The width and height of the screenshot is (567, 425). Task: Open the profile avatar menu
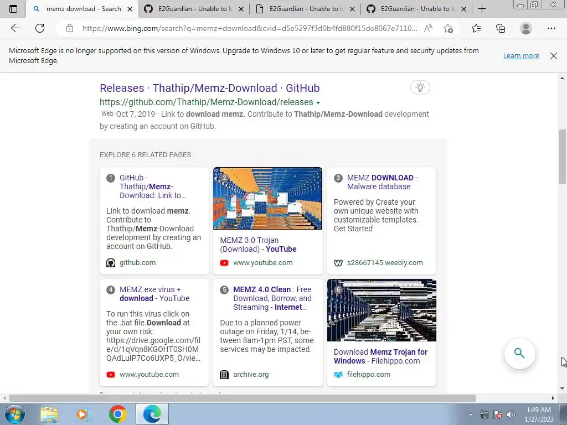526,28
